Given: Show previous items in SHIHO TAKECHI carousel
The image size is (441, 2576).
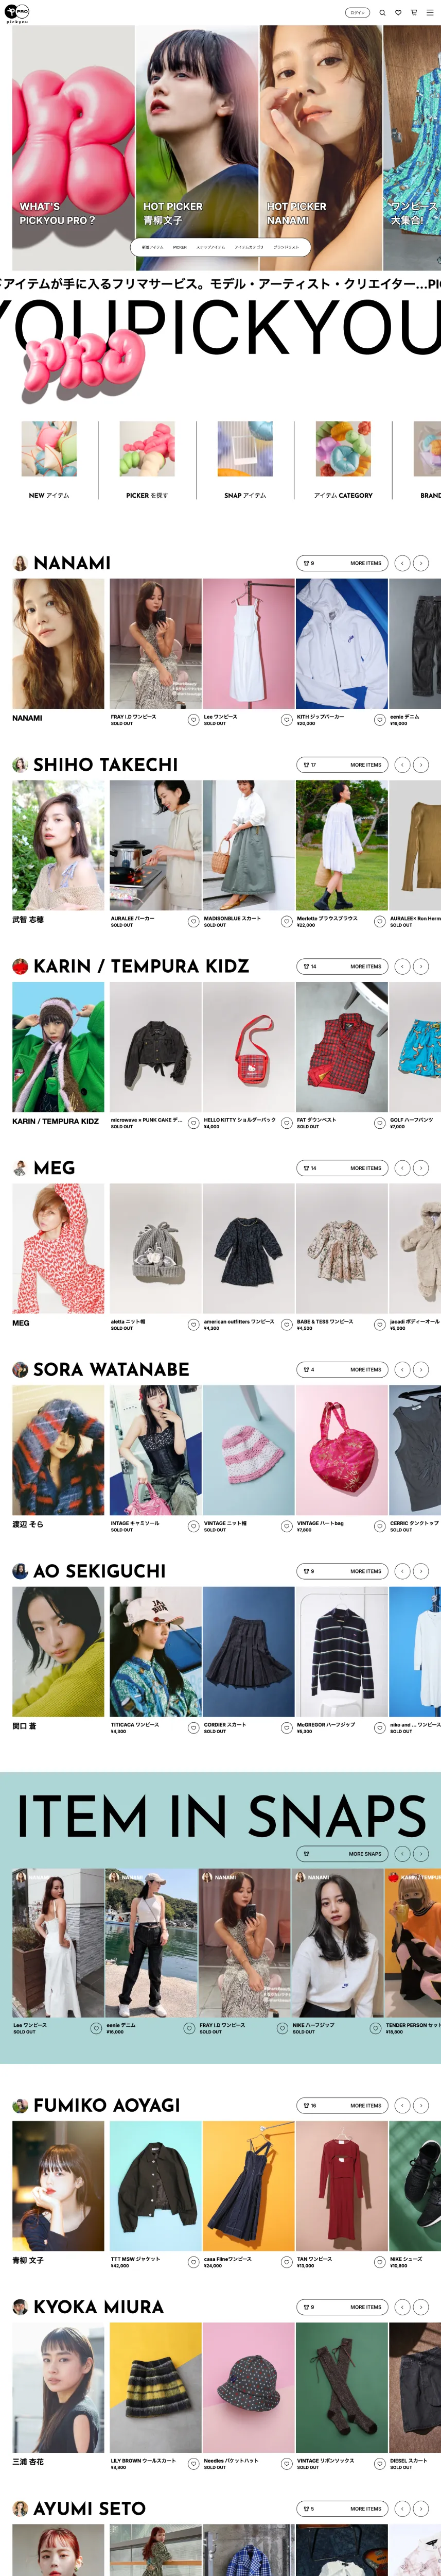Looking at the screenshot, I should click(x=402, y=765).
